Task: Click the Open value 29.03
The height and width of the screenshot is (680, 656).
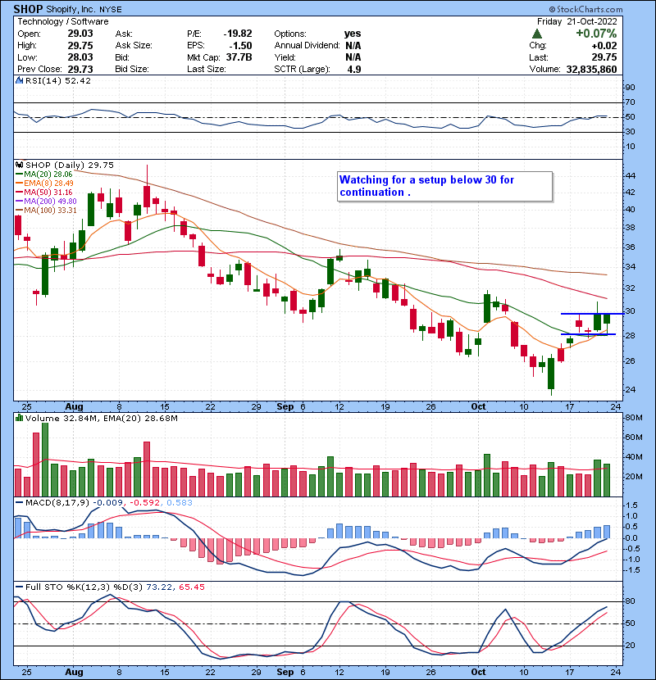Action: click(80, 34)
